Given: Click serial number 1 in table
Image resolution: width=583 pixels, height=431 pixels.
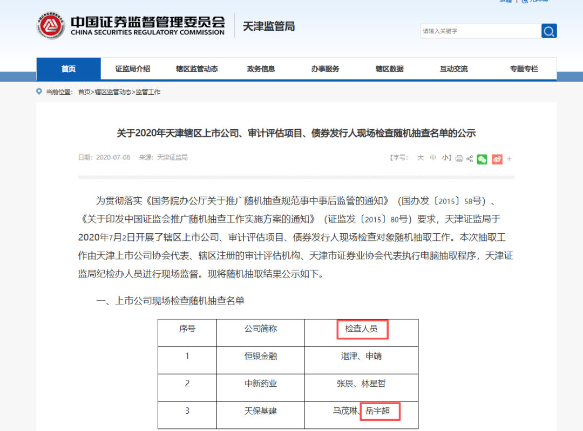Looking at the screenshot, I should [187, 356].
